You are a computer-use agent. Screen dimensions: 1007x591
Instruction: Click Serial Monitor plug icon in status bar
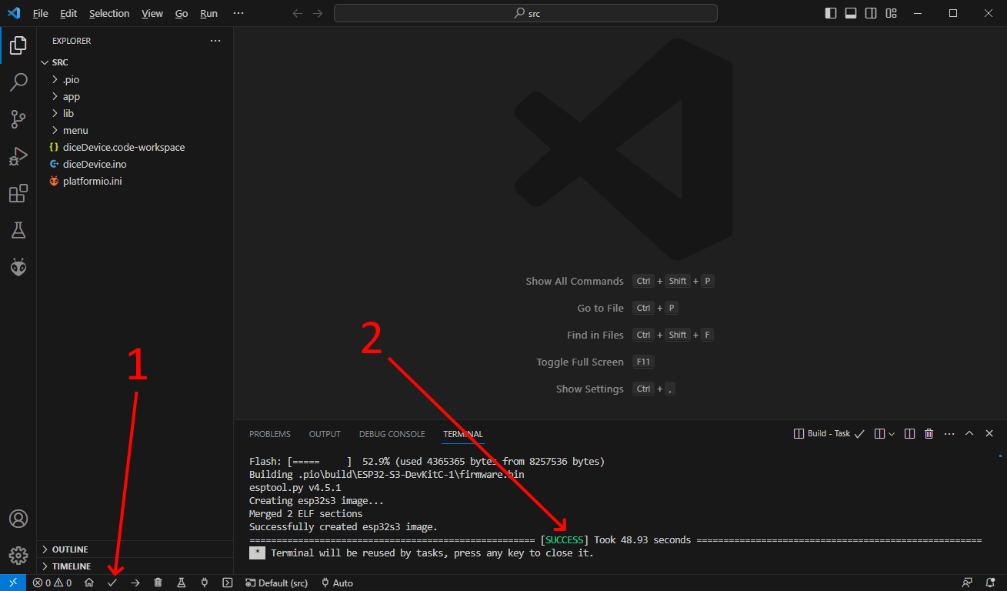205,583
